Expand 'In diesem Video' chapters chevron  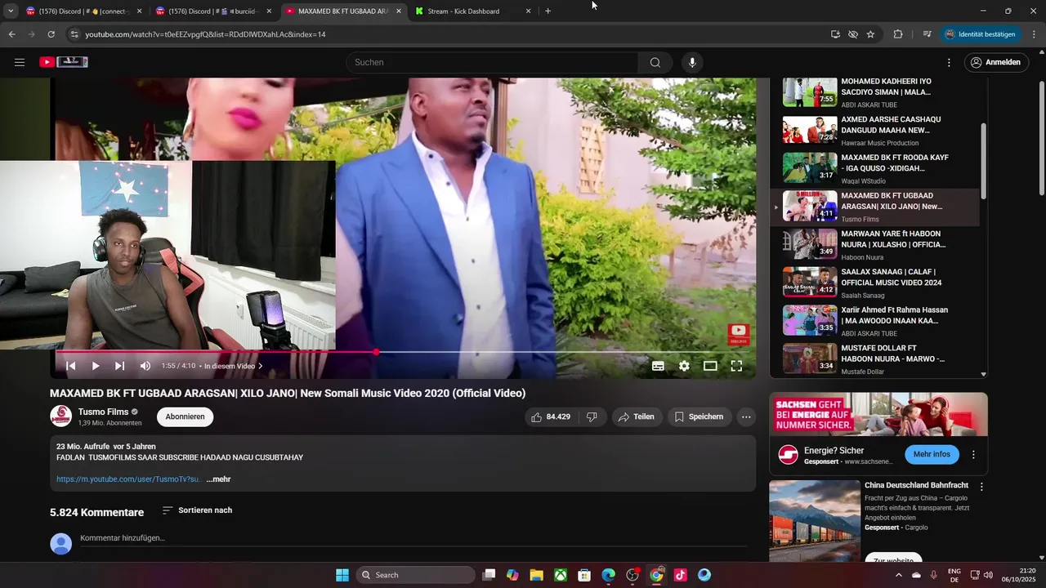(x=261, y=366)
